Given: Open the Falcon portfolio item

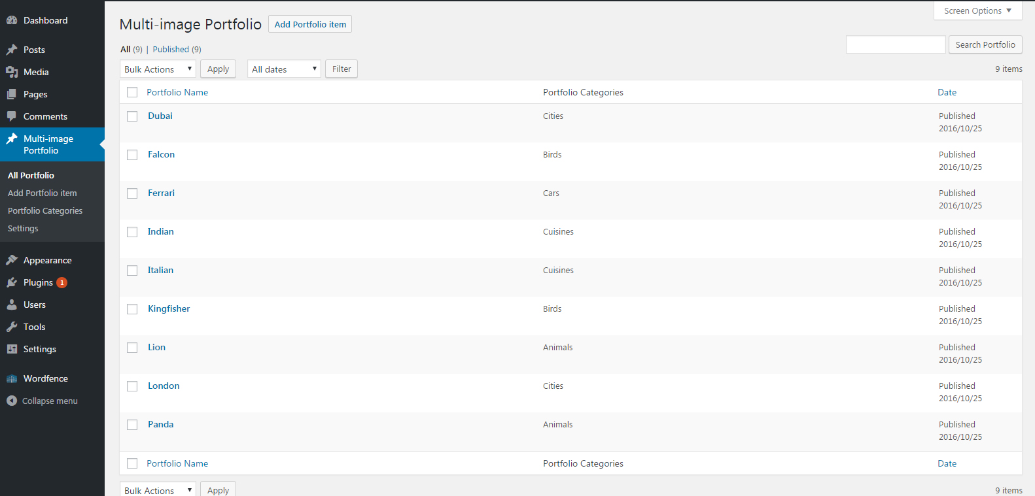Looking at the screenshot, I should click(161, 154).
